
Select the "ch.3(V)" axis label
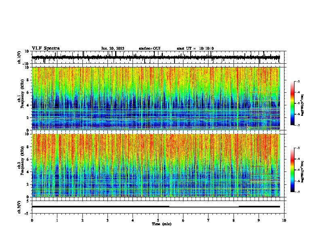(x=19, y=207)
